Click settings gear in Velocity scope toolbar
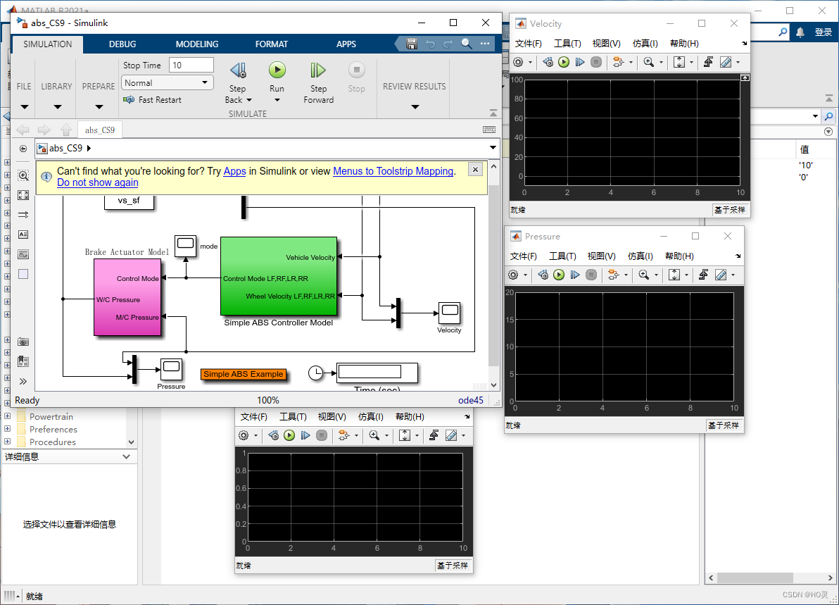 tap(518, 62)
